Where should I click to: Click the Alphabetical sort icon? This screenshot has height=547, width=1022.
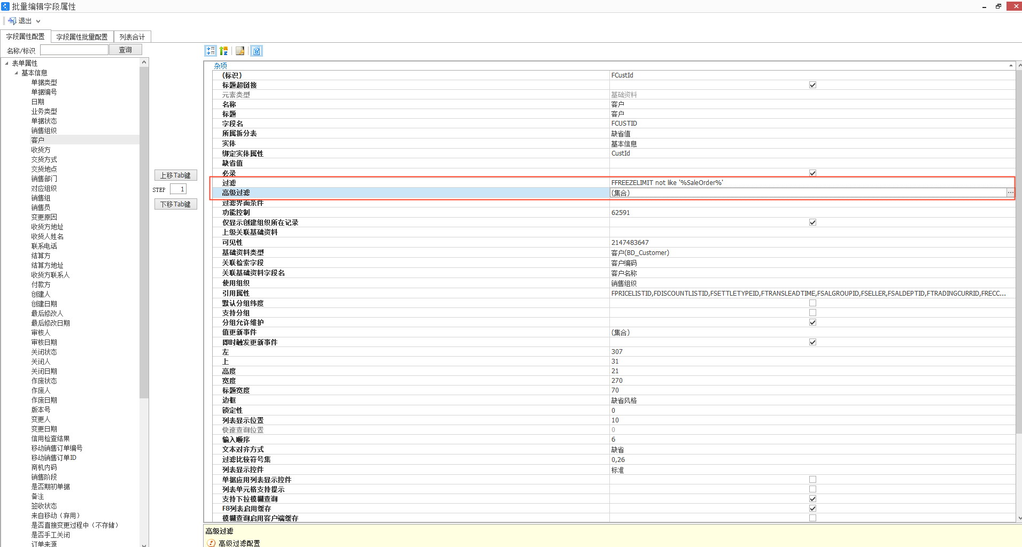(x=223, y=51)
